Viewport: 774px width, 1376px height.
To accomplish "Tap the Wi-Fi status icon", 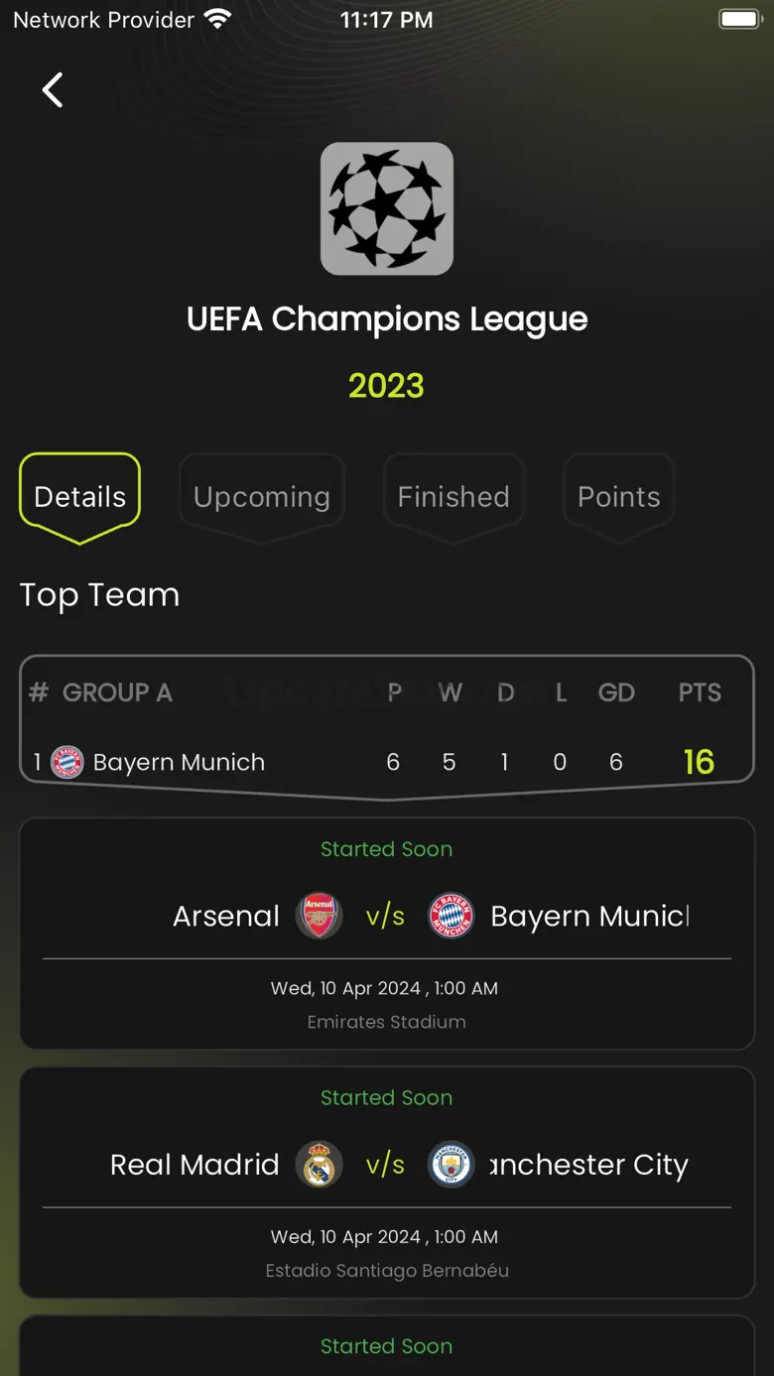I will click(216, 19).
